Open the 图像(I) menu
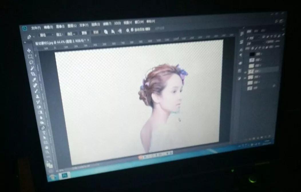 tap(60, 26)
